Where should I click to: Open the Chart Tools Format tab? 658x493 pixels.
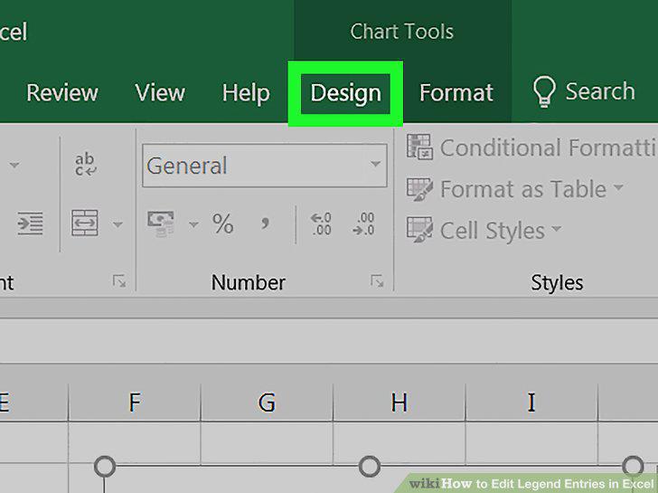[x=456, y=93]
